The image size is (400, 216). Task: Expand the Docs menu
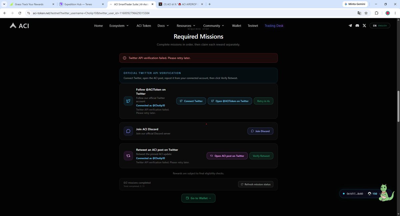point(163,26)
